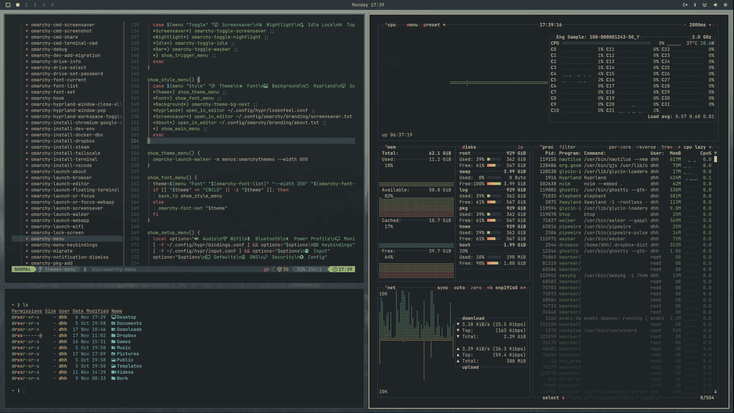Image resolution: width=734 pixels, height=413 pixels.
Task: Open the btop menu option
Action: click(412, 25)
